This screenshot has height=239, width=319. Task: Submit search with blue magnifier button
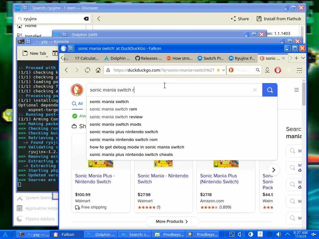point(270,90)
